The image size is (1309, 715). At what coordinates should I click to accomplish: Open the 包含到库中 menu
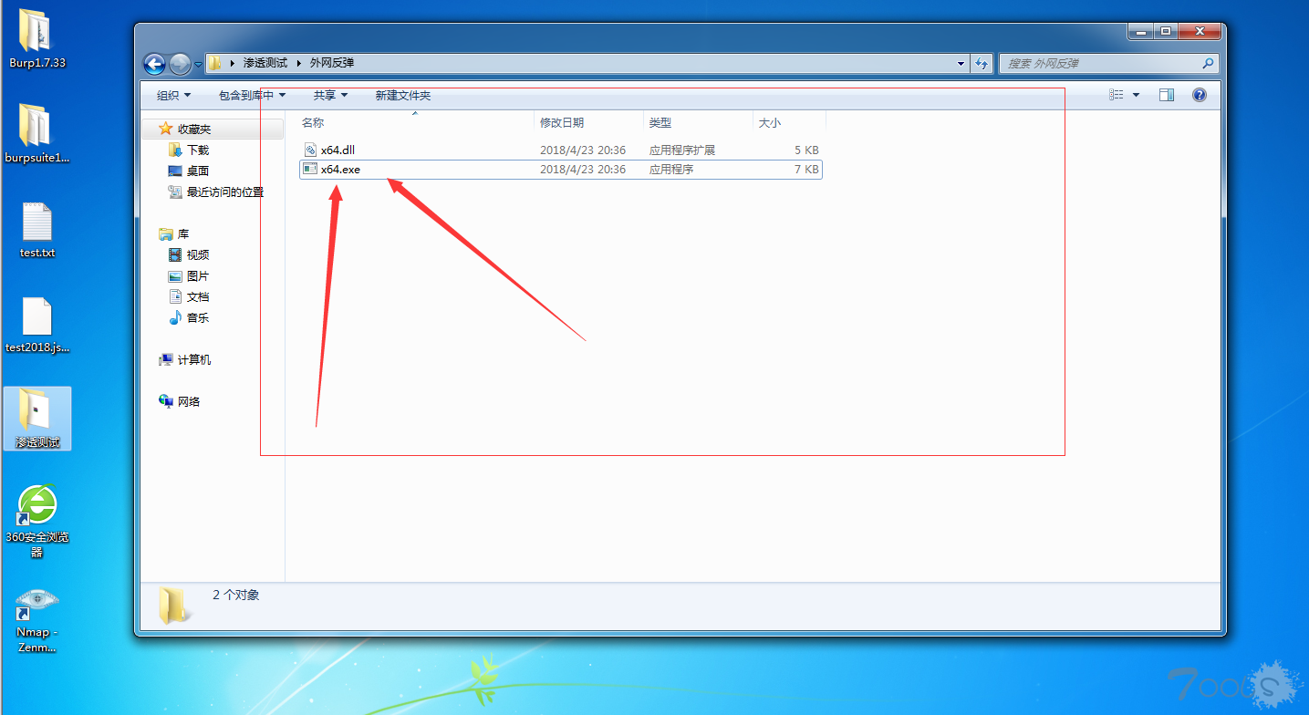[x=252, y=95]
